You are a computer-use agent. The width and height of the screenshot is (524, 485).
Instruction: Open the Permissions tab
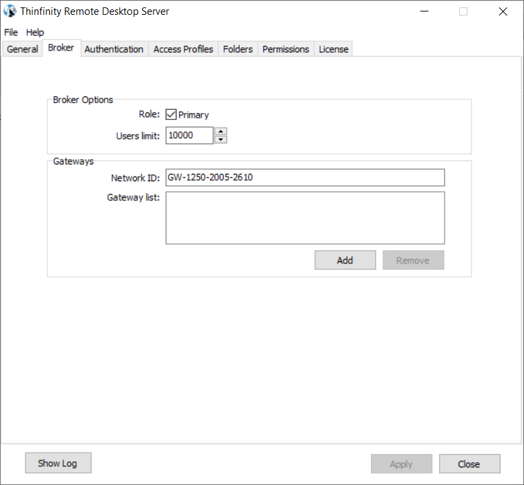coord(286,49)
